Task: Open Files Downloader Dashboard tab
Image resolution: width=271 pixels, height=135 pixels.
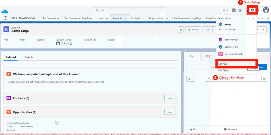Action: [78, 18]
